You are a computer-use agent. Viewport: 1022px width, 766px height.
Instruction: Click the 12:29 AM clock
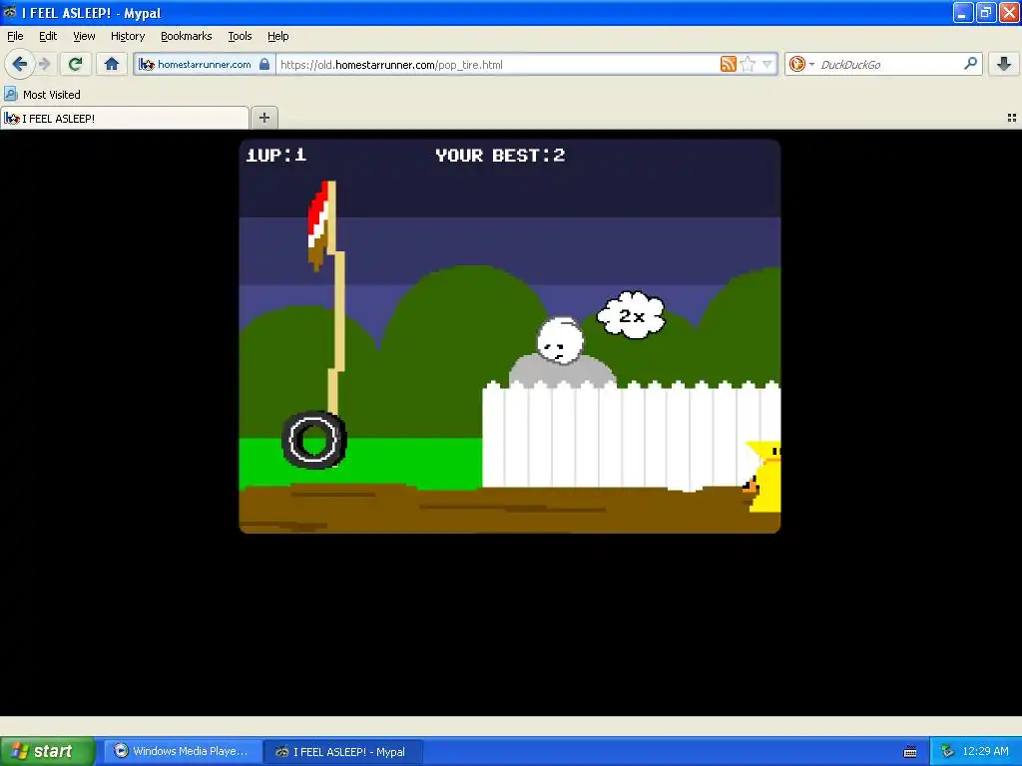pos(985,751)
